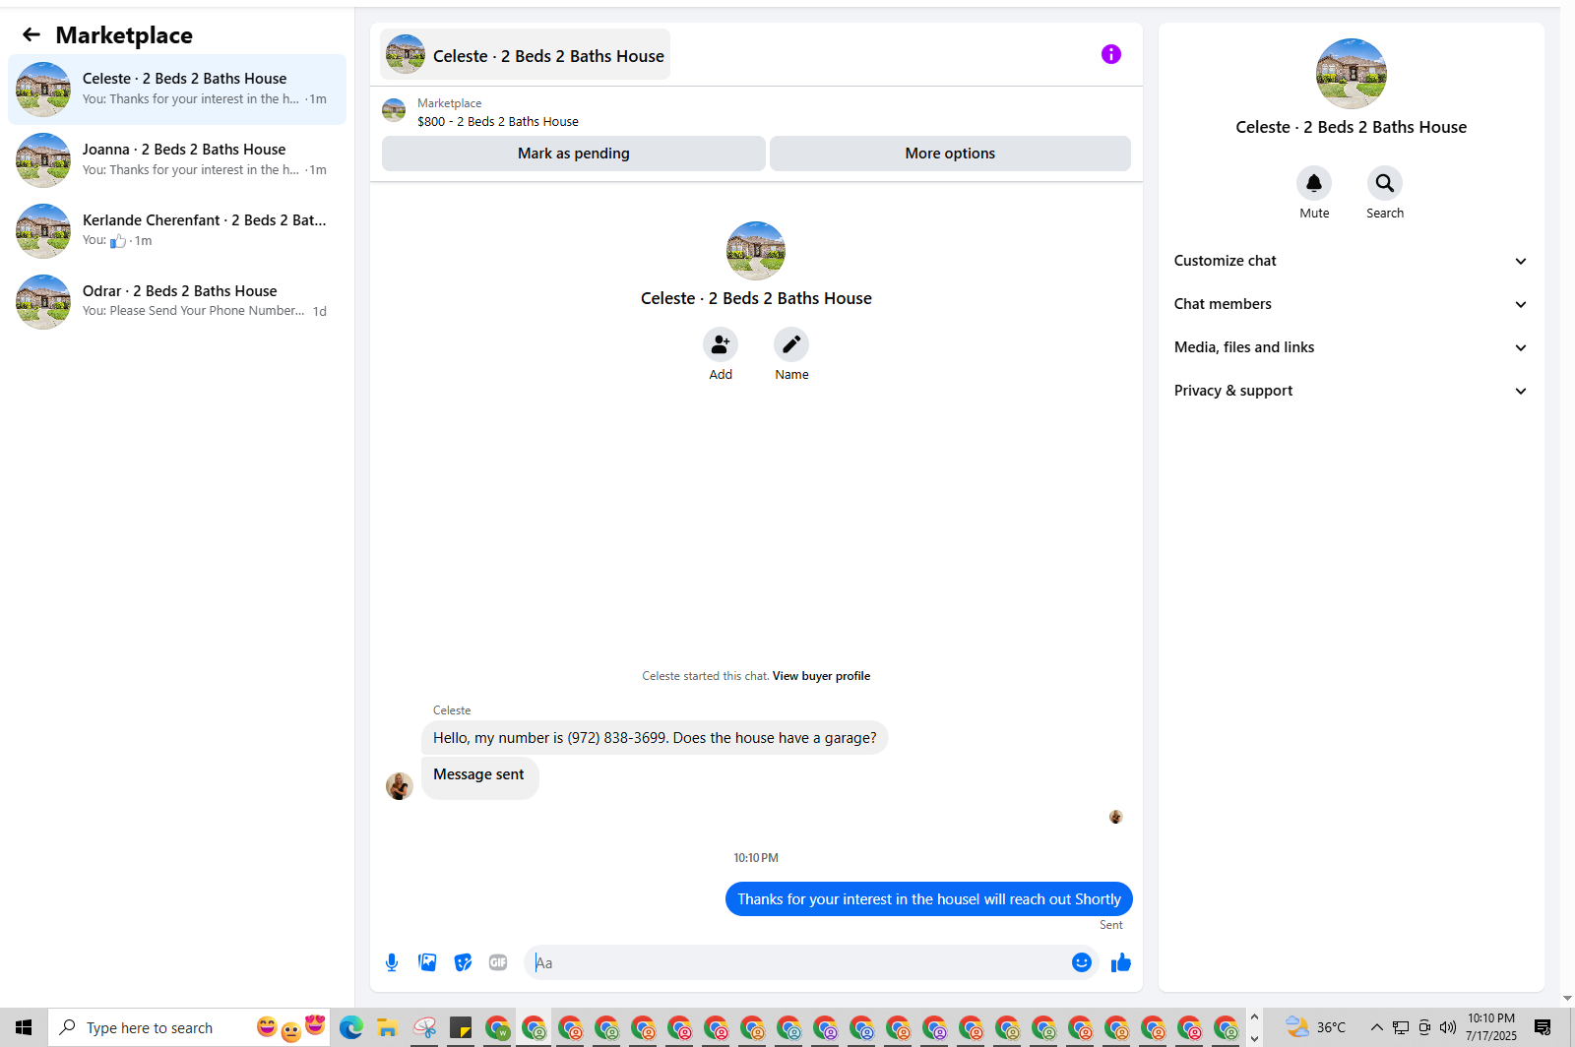Open the Windows Start menu
Image resolution: width=1575 pixels, height=1047 pixels.
point(24,1028)
